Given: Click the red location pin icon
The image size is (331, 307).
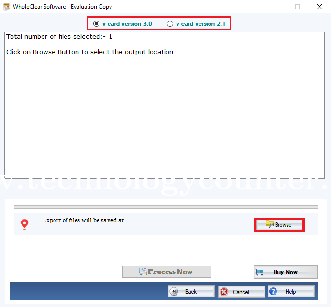Looking at the screenshot, I should (24, 225).
